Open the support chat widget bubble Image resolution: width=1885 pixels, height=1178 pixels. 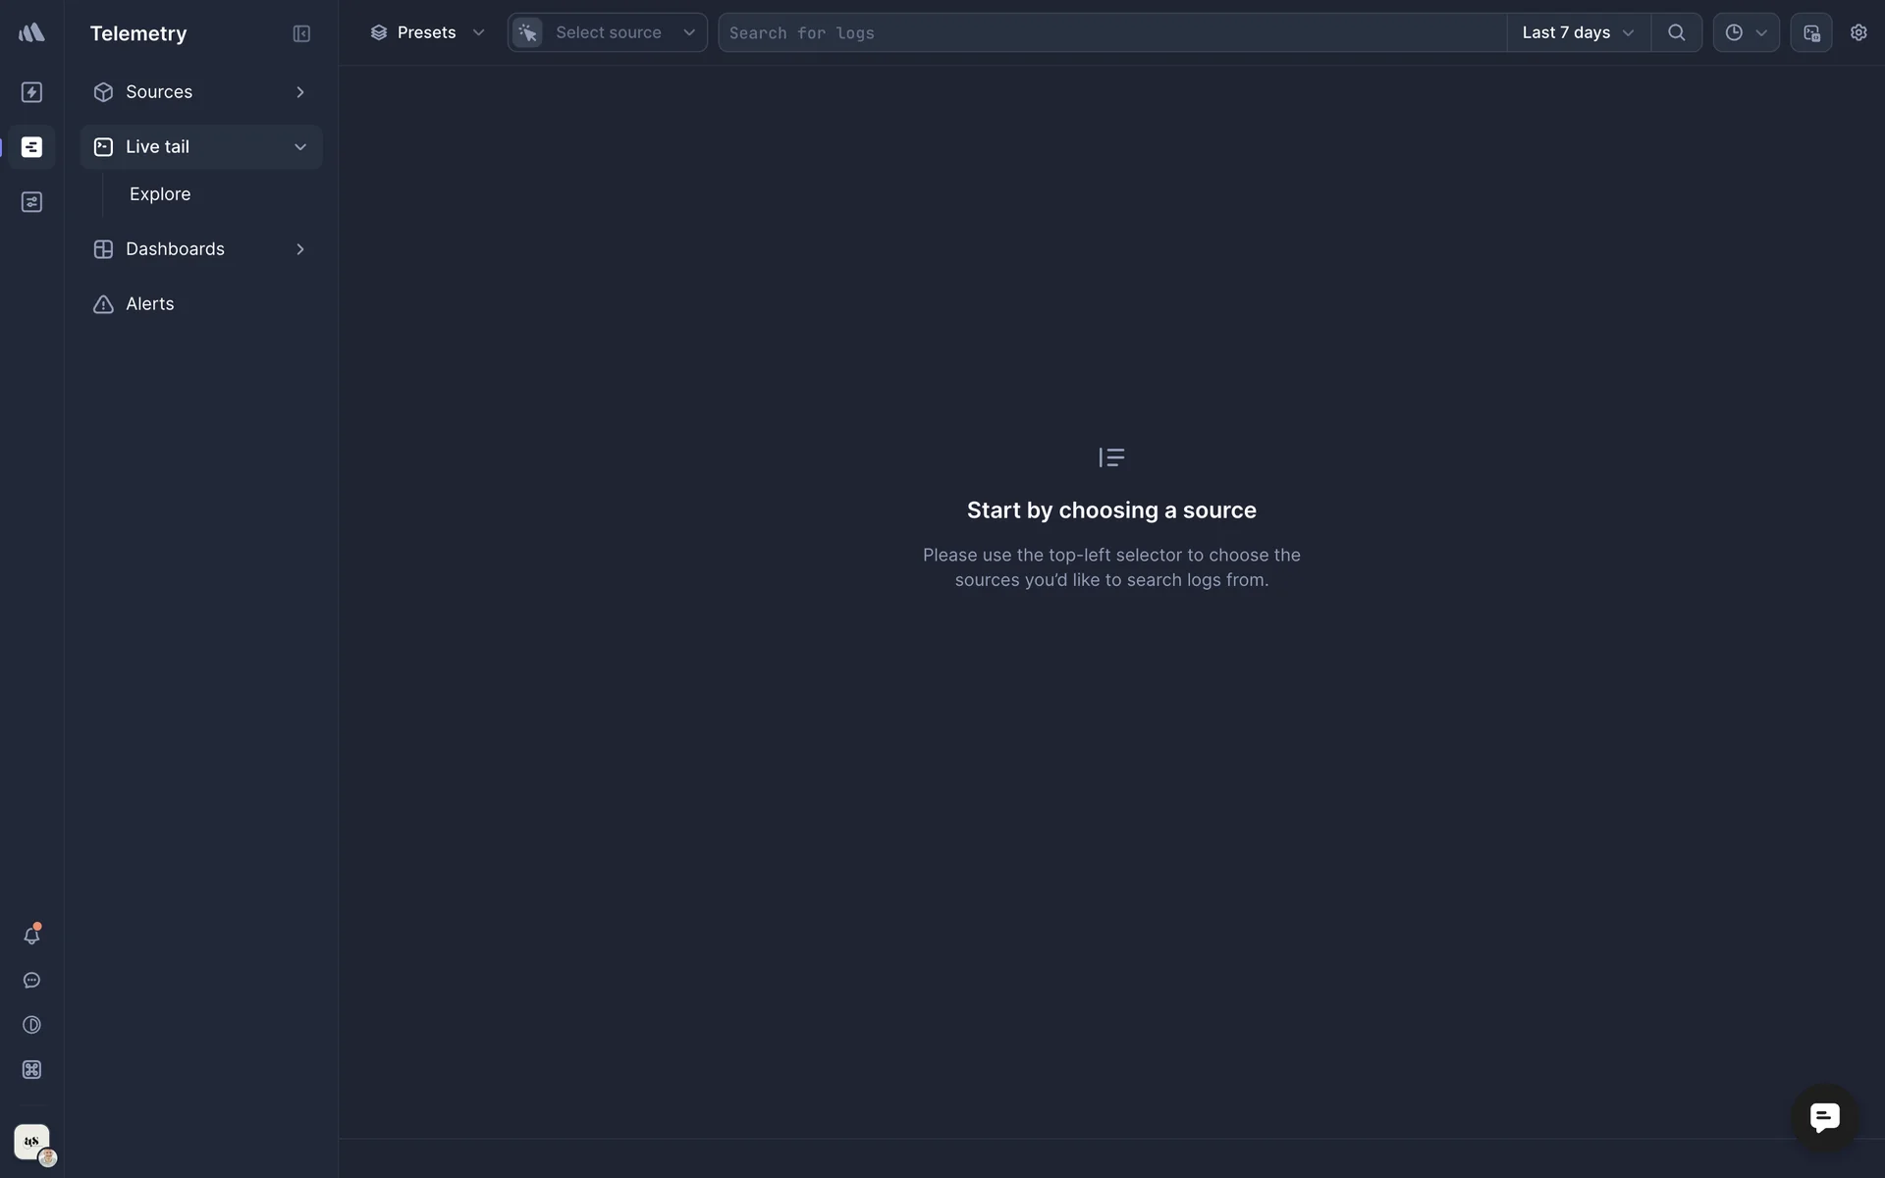point(1825,1117)
